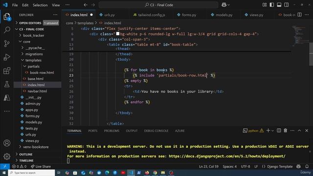Toggle primary side bar visibility
The image size is (313, 176).
point(272,5)
